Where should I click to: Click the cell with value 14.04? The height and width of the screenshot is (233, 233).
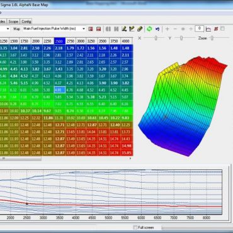coord(92,132)
